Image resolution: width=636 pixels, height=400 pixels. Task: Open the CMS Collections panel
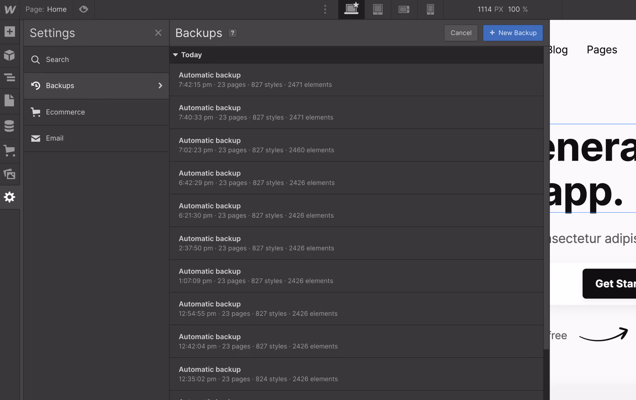pyautogui.click(x=10, y=126)
